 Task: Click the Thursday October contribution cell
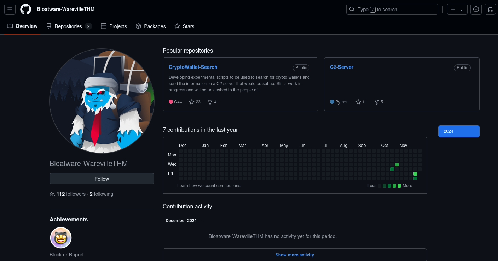click(x=392, y=169)
